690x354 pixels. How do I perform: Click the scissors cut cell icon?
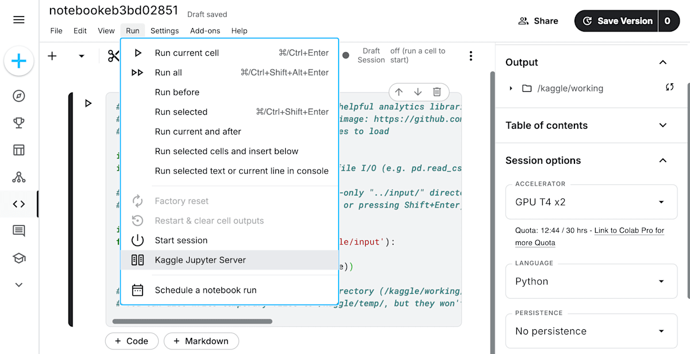[x=113, y=56]
